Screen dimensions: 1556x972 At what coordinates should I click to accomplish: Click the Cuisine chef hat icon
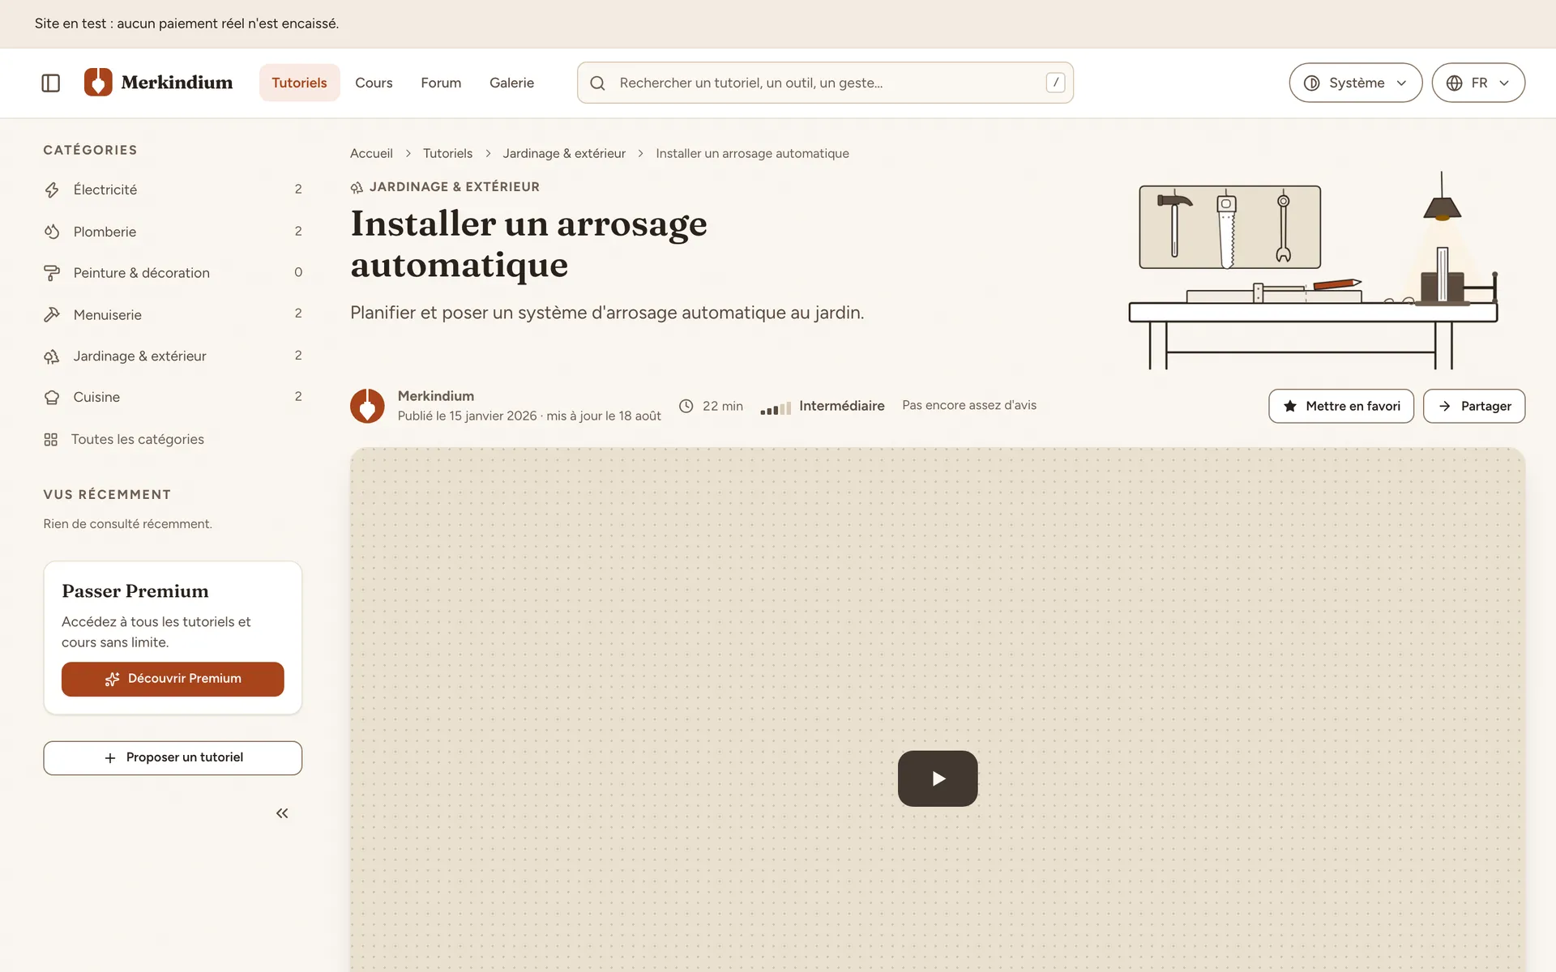click(x=52, y=397)
